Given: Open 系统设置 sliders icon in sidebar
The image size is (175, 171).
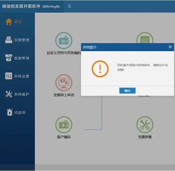Looking at the screenshot, I should (8, 76).
